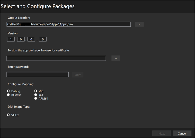Screen dimensions: 195x138
Task: Click the build version number box
Action: 31,39
